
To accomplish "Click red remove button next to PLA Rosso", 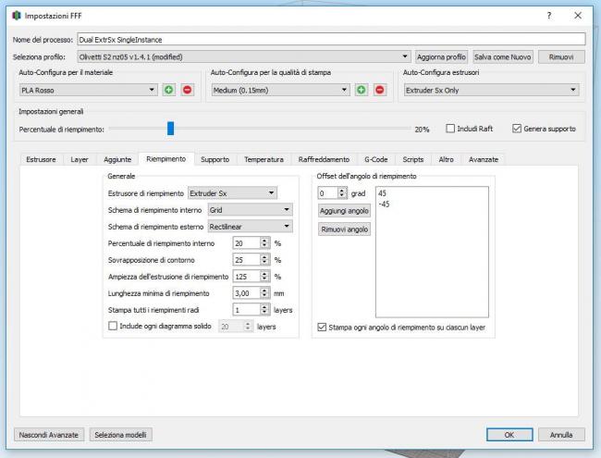I will [187, 90].
